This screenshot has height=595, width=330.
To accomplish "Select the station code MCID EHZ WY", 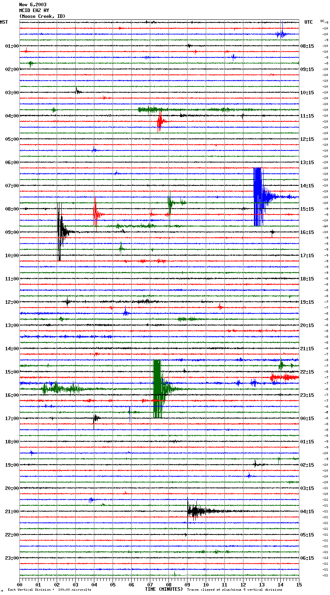I will (x=34, y=10).
